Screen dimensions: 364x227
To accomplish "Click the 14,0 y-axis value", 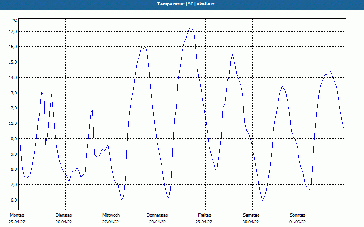I will click(x=13, y=77).
